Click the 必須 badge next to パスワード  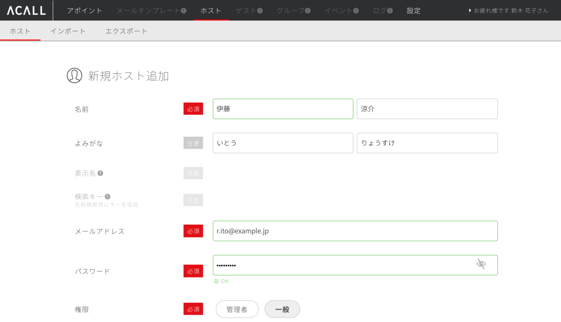[x=193, y=271]
